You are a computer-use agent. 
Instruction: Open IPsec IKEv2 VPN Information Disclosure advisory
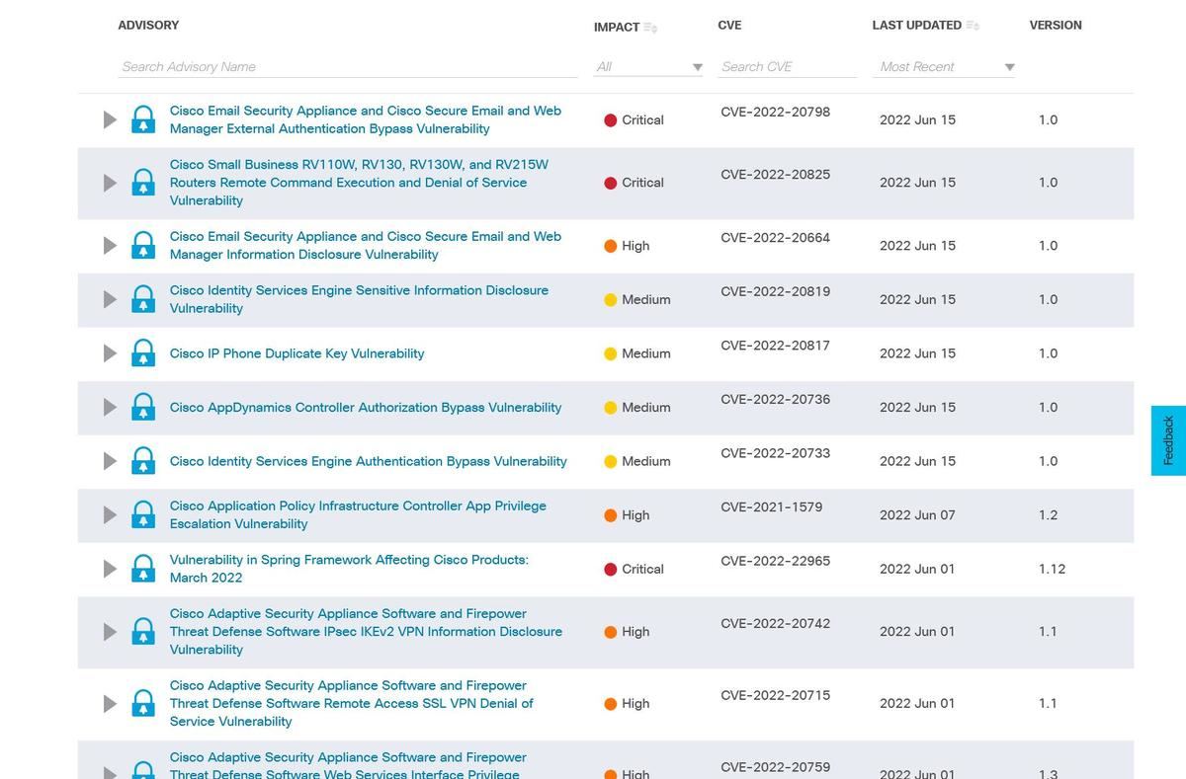tap(366, 632)
